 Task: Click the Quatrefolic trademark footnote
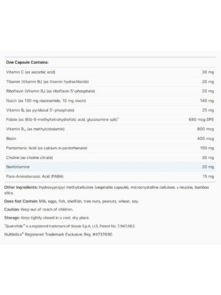pos(70,226)
